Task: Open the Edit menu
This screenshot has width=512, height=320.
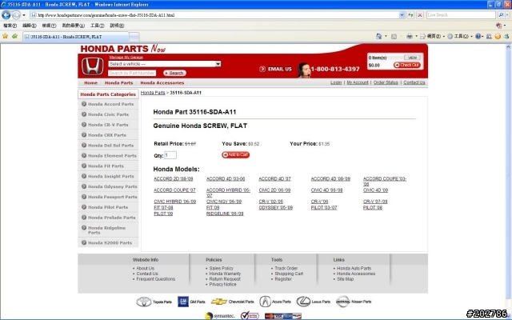Action: [x=29, y=26]
